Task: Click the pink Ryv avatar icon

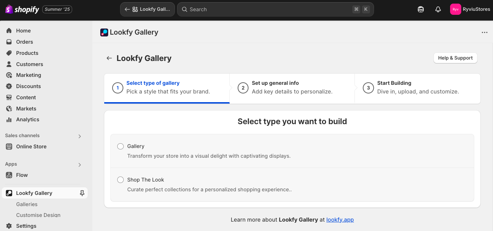Action: (455, 9)
